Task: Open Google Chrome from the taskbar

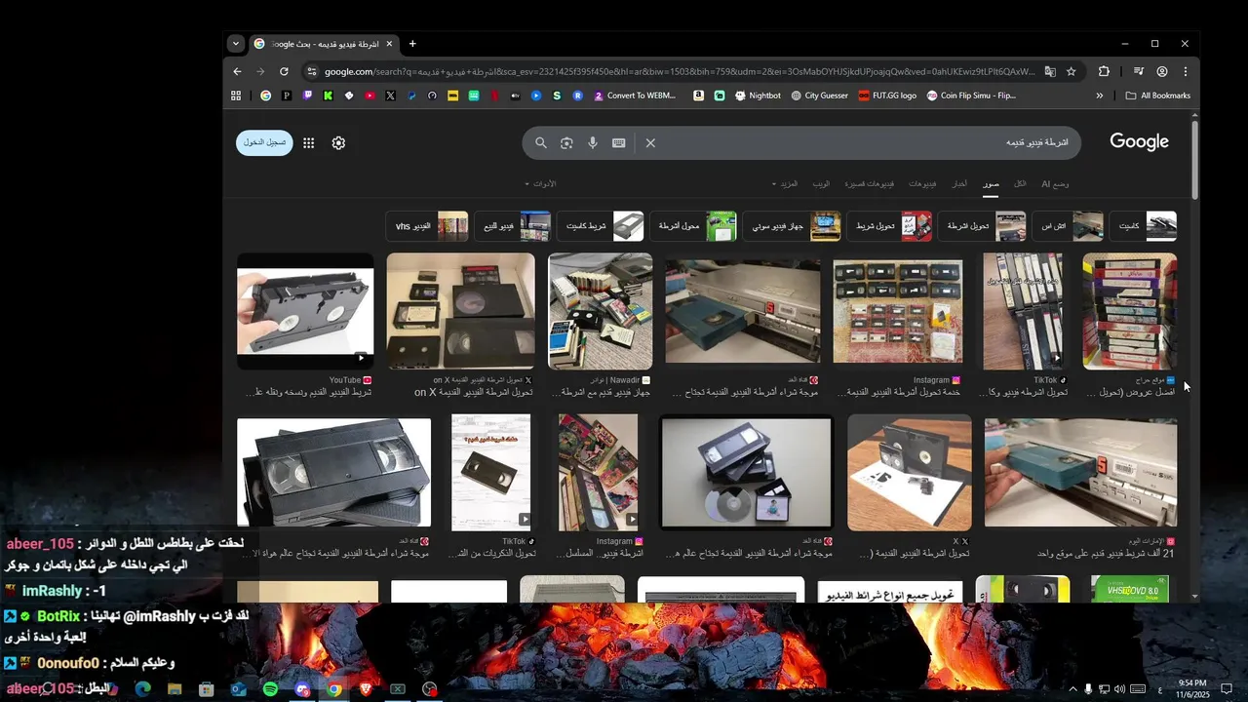Action: tap(333, 689)
